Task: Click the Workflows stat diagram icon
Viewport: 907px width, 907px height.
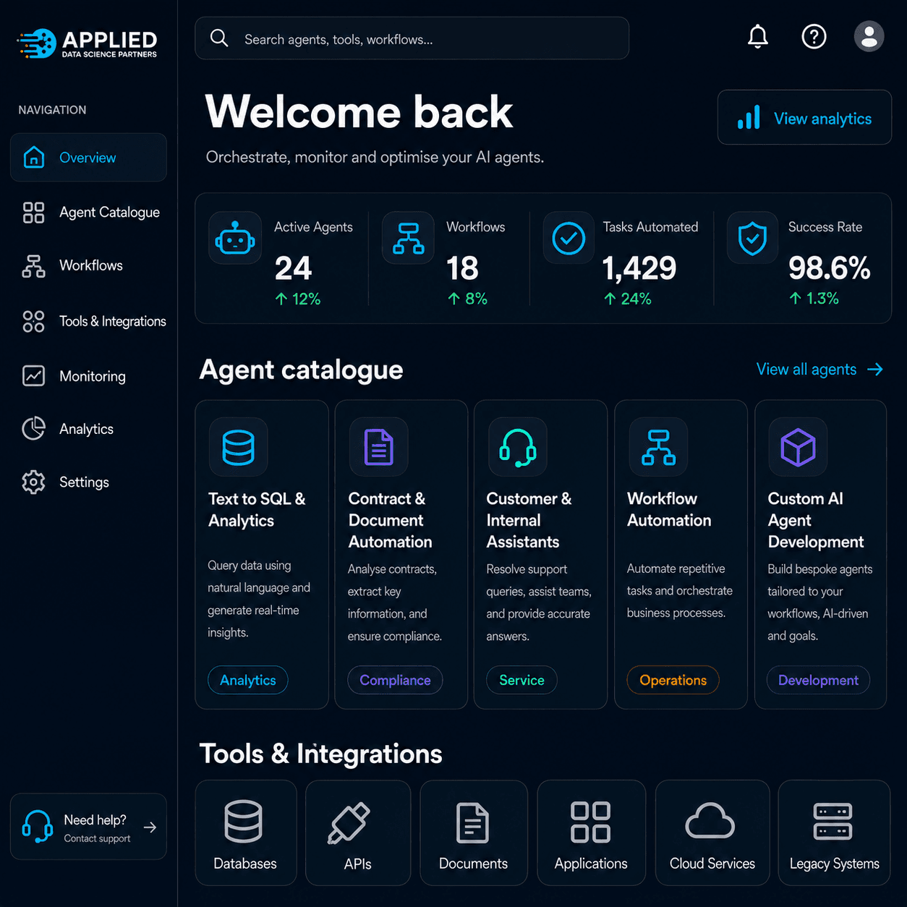Action: (409, 238)
